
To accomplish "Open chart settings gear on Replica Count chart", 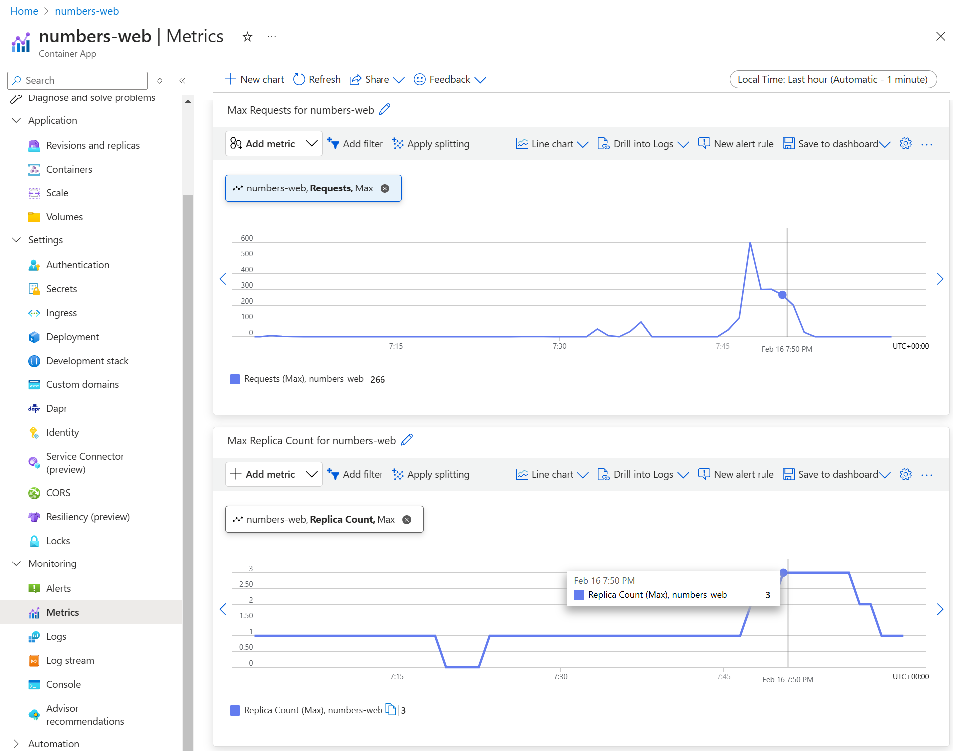I will [x=906, y=474].
